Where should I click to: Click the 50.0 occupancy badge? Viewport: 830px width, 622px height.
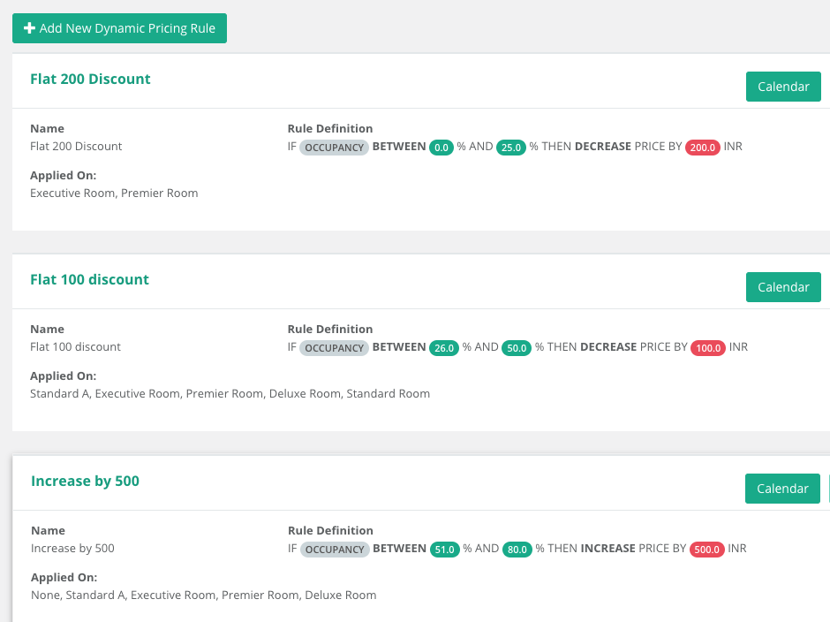(x=517, y=348)
